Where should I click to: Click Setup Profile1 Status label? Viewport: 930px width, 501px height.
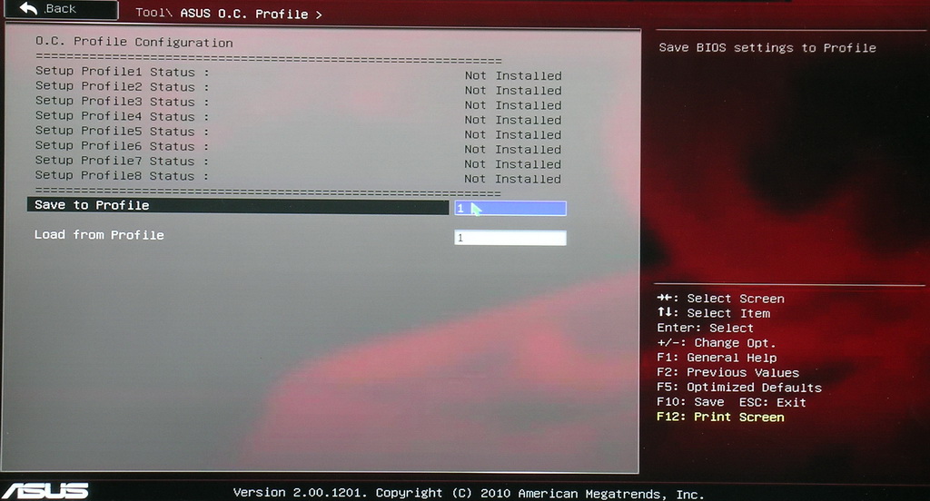coord(123,72)
